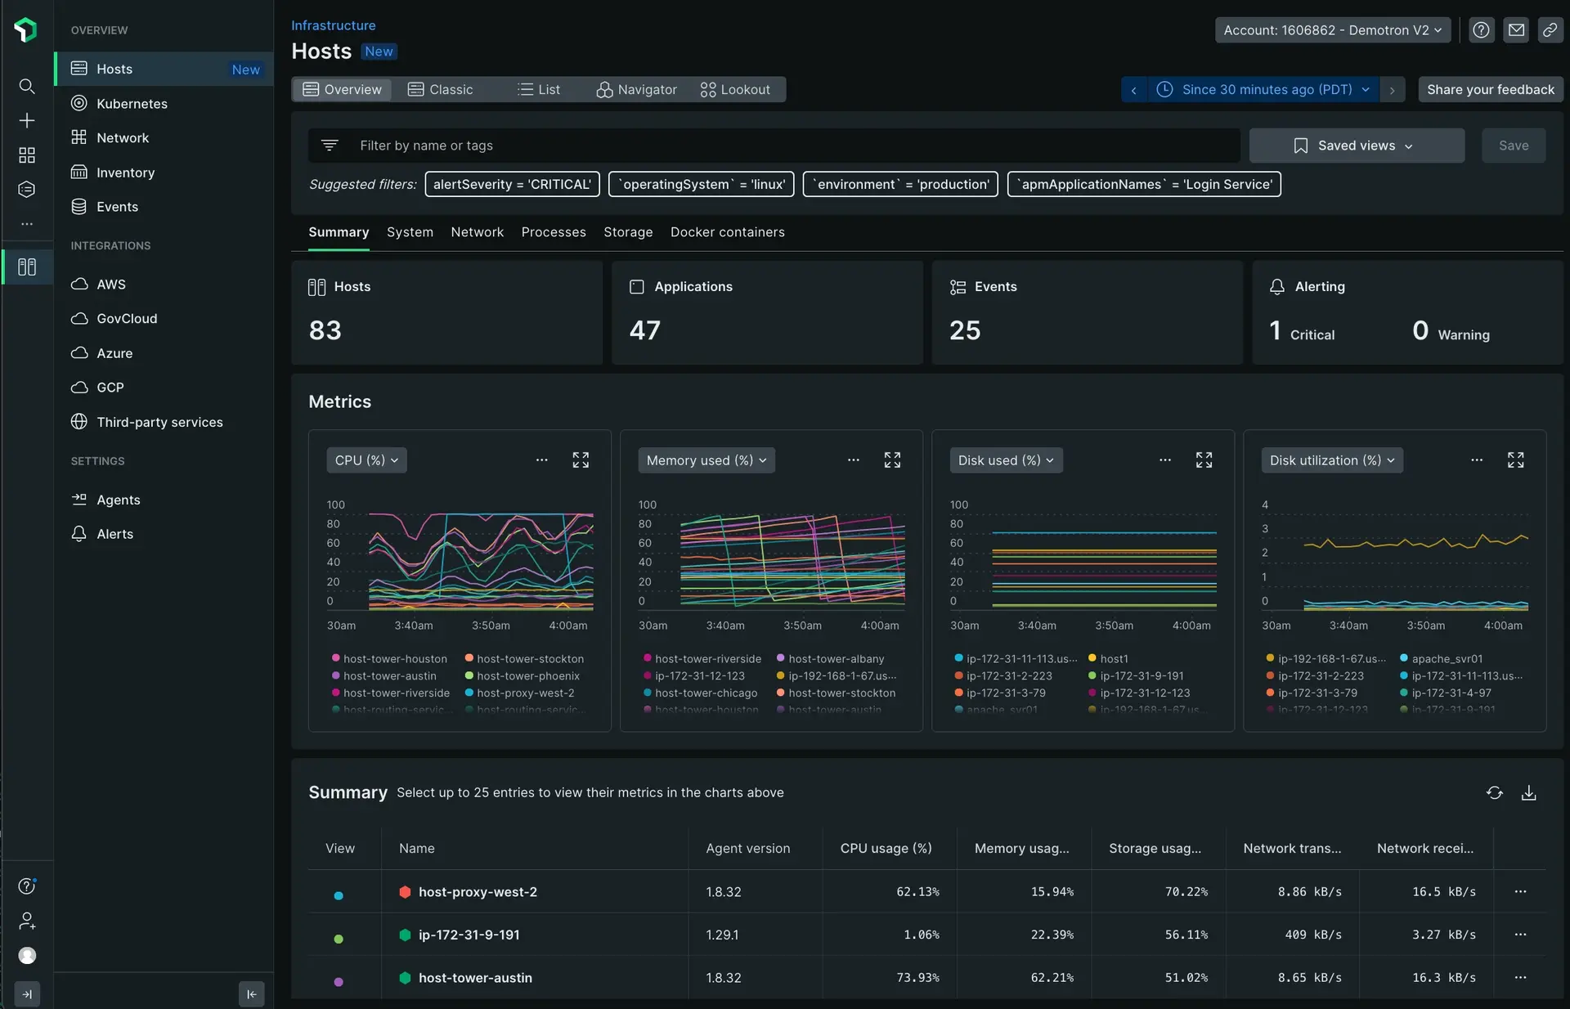Toggle view dot for host-tower-austin
This screenshot has height=1009, width=1570.
point(339,981)
